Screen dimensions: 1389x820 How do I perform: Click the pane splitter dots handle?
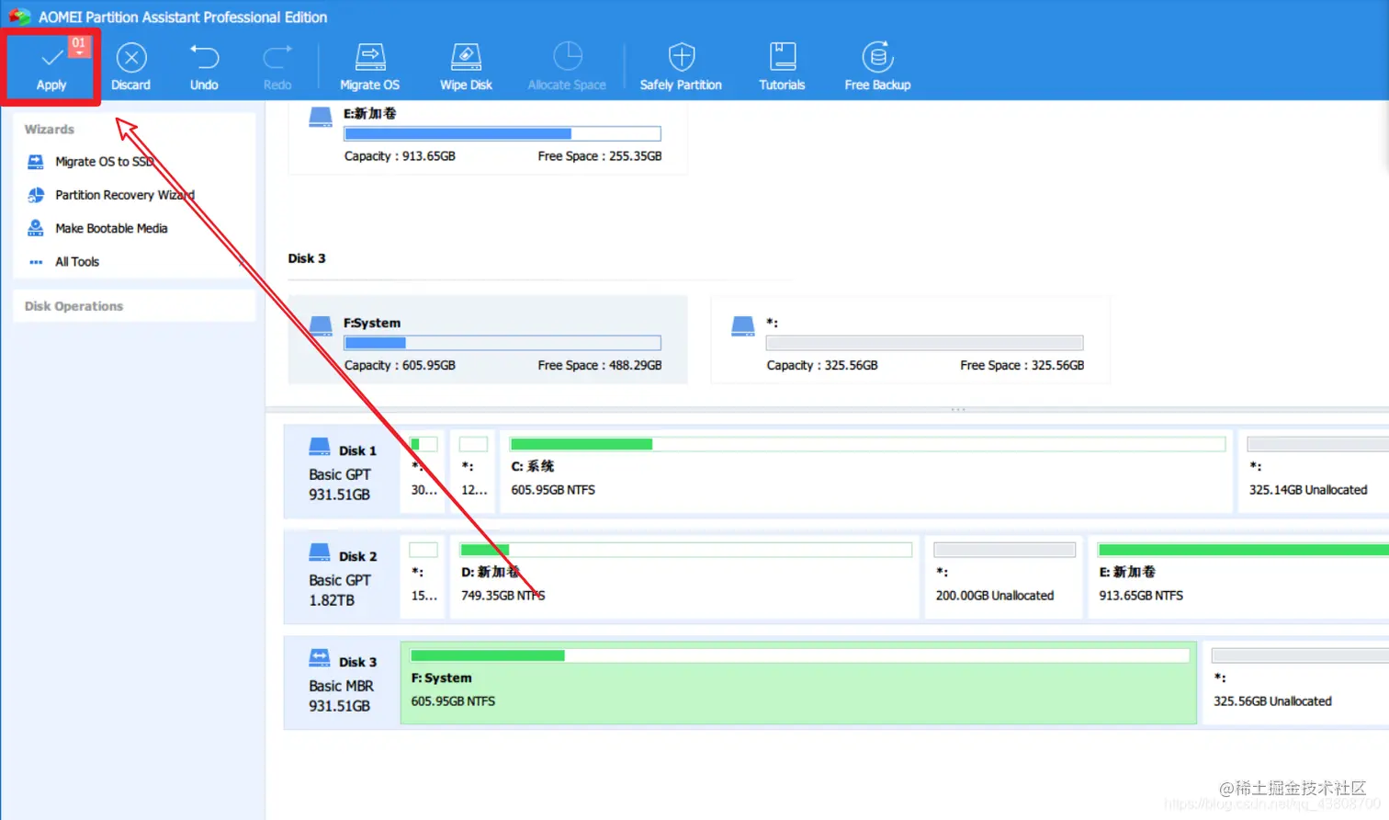point(958,409)
